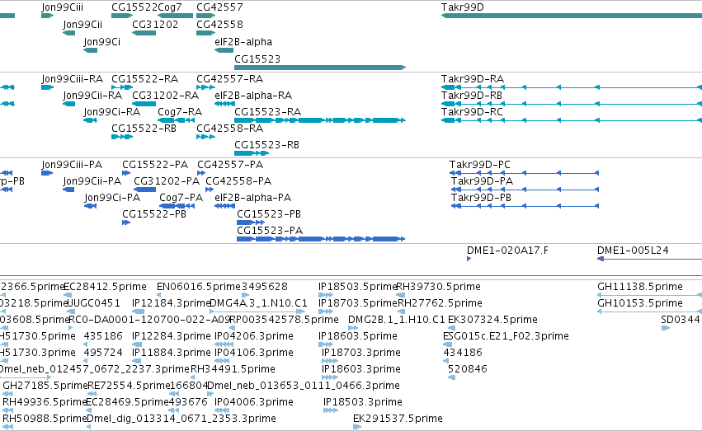Click the DMG2B.1_1.H10.C1 EST label

(x=397, y=319)
